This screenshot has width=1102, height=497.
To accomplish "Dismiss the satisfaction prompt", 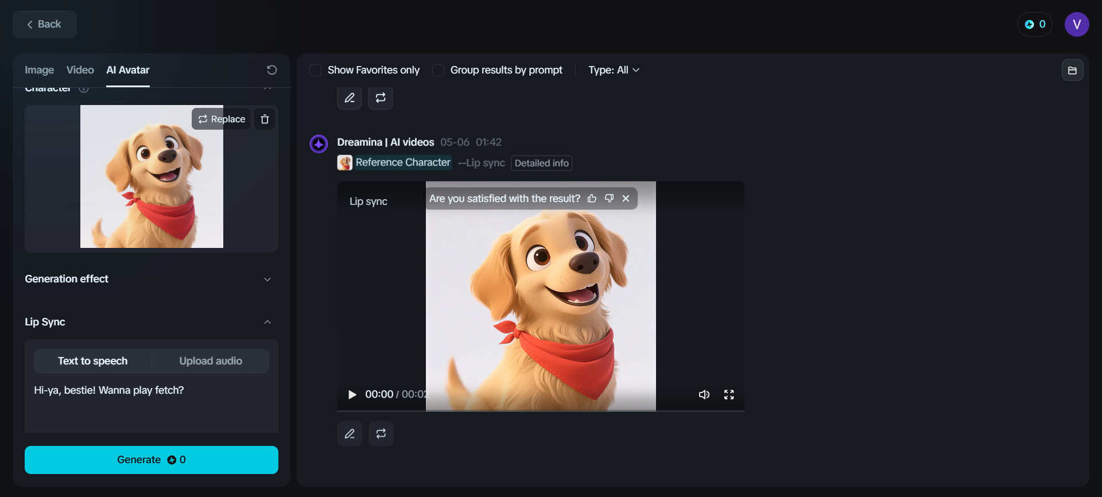I will tap(626, 199).
